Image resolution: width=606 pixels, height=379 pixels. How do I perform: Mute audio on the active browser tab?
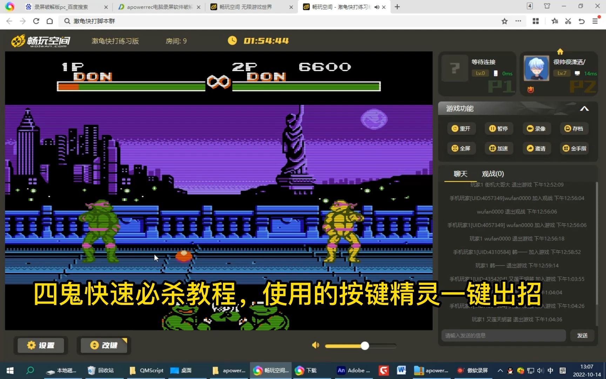(x=377, y=7)
